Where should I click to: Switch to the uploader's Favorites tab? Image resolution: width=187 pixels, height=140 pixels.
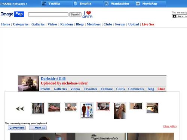point(90,89)
